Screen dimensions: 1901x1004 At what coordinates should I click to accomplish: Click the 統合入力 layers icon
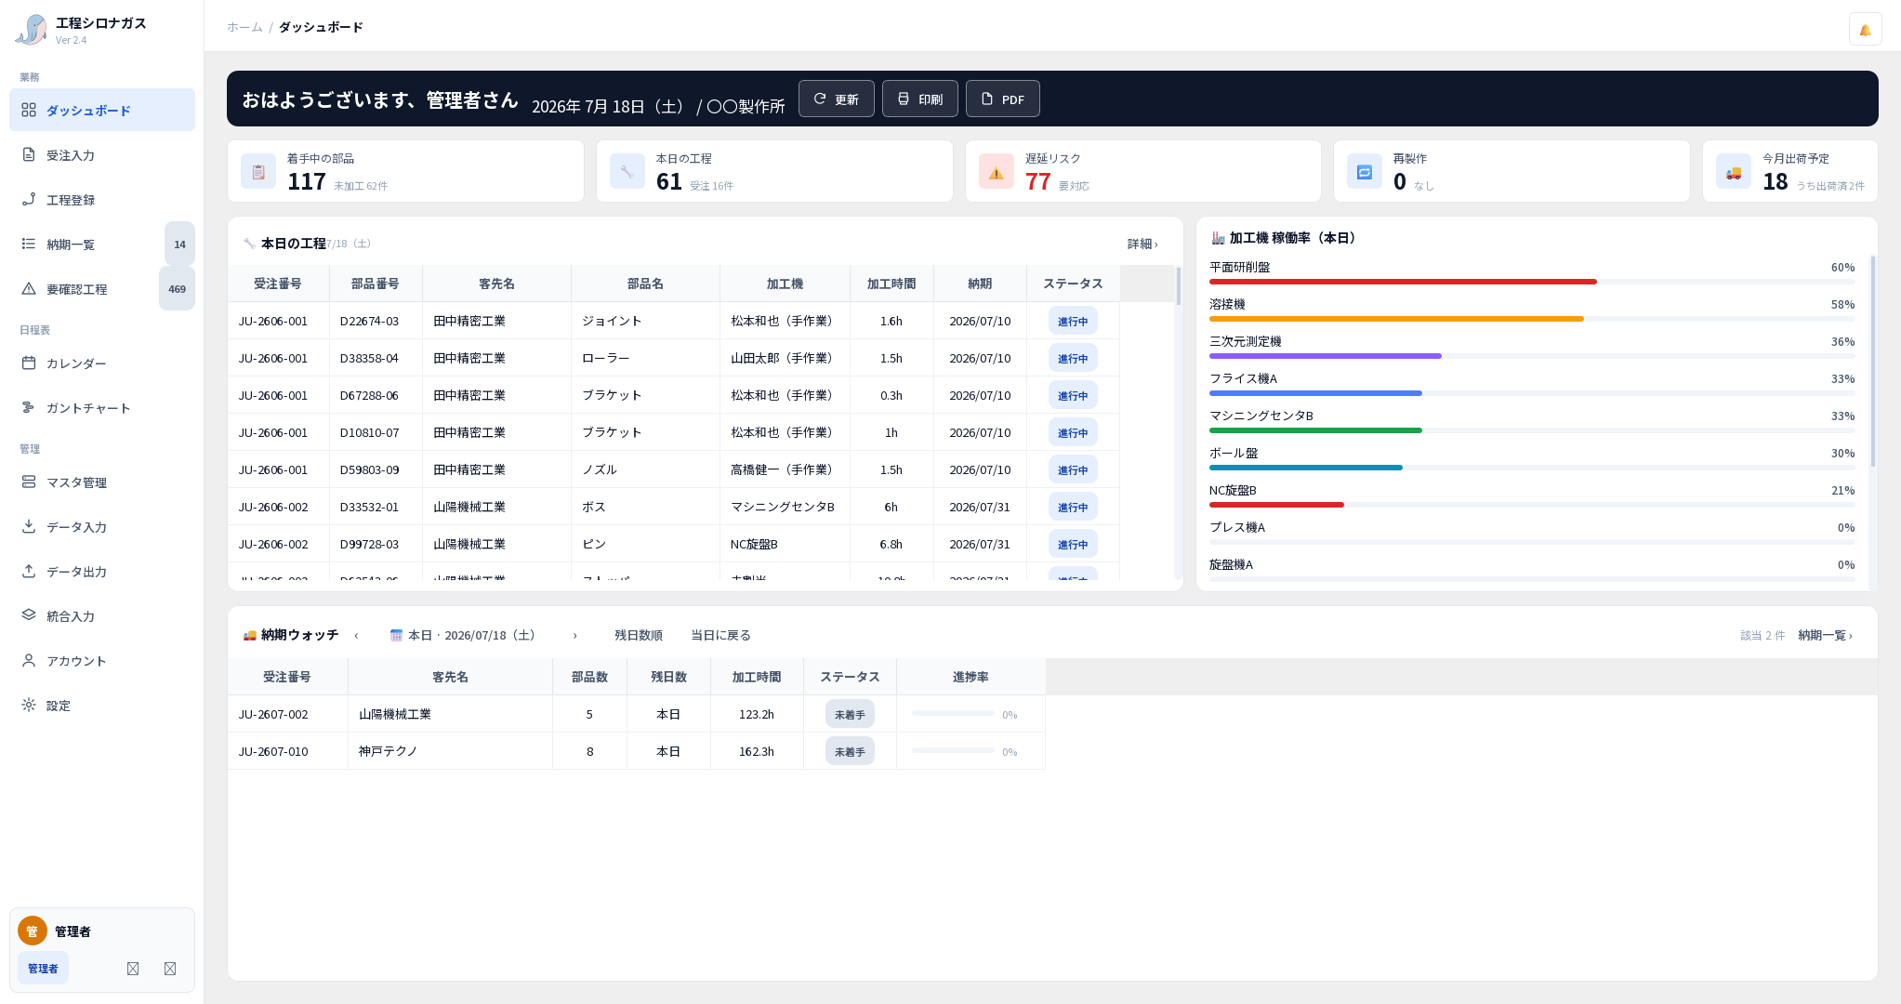(29, 615)
